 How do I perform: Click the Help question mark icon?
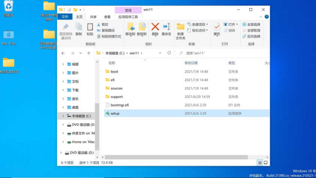pos(267,17)
